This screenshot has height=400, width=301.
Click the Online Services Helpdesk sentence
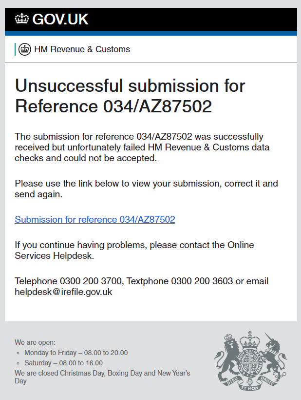[134, 250]
